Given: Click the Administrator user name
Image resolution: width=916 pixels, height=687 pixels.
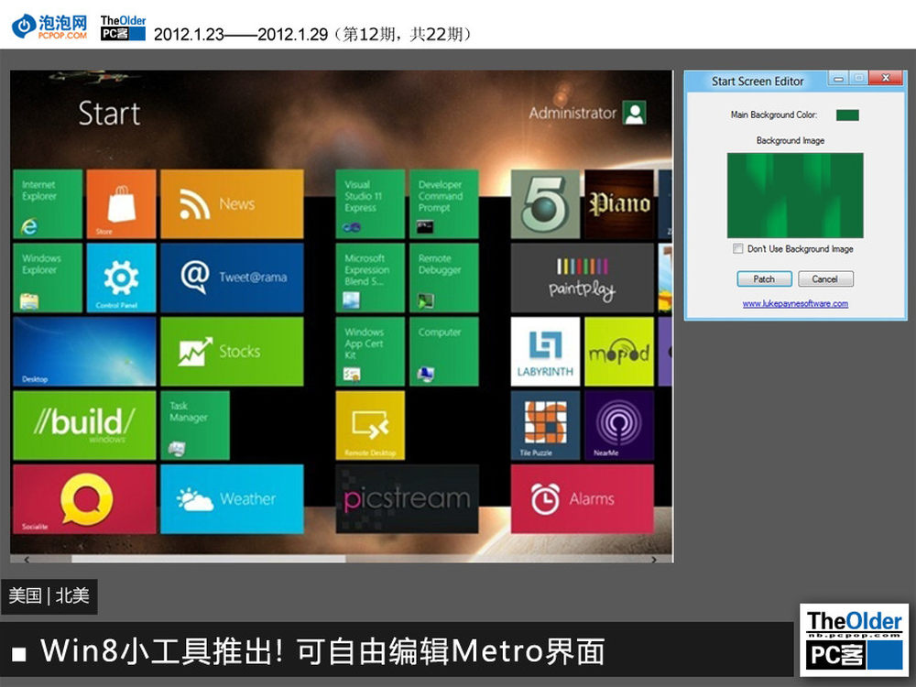Looking at the screenshot, I should (572, 113).
